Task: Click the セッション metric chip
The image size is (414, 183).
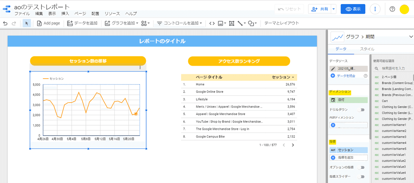Action: [x=348, y=150]
